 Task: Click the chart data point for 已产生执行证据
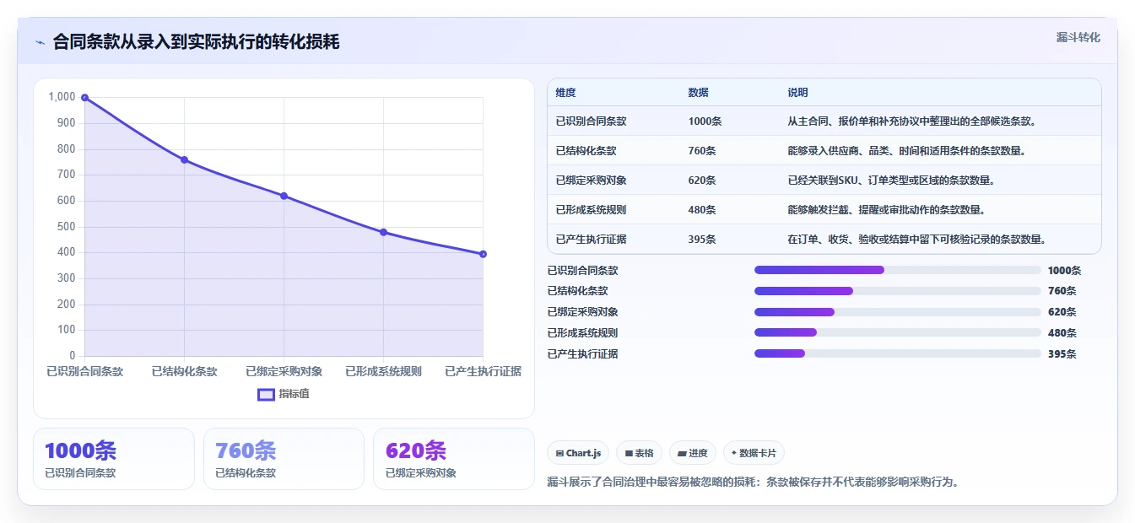pos(483,254)
